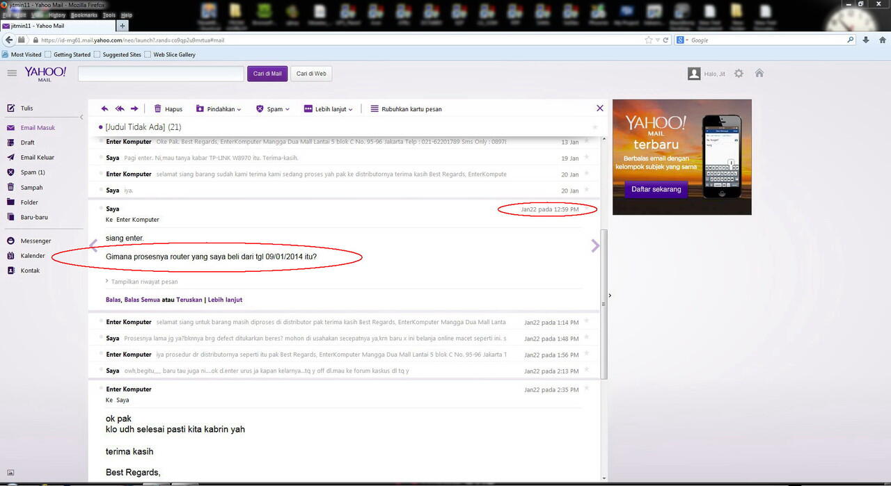This screenshot has height=486, width=891.
Task: Click Daftar sekarang in the ad
Action: click(656, 189)
